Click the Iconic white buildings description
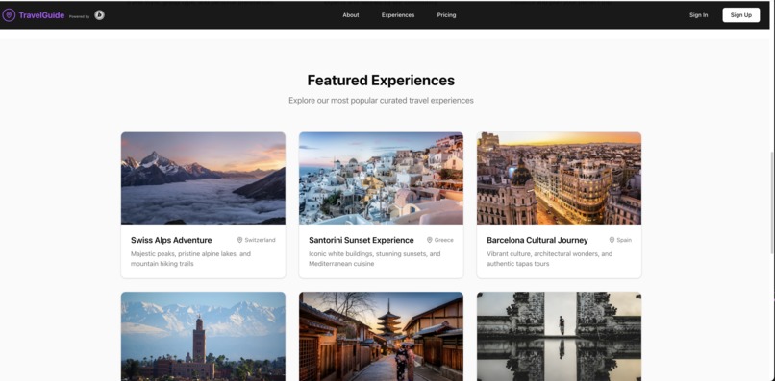 click(374, 258)
